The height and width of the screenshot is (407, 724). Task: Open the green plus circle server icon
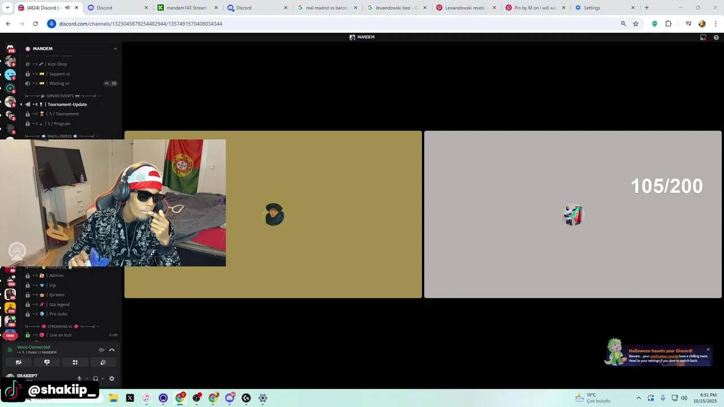tap(10, 88)
